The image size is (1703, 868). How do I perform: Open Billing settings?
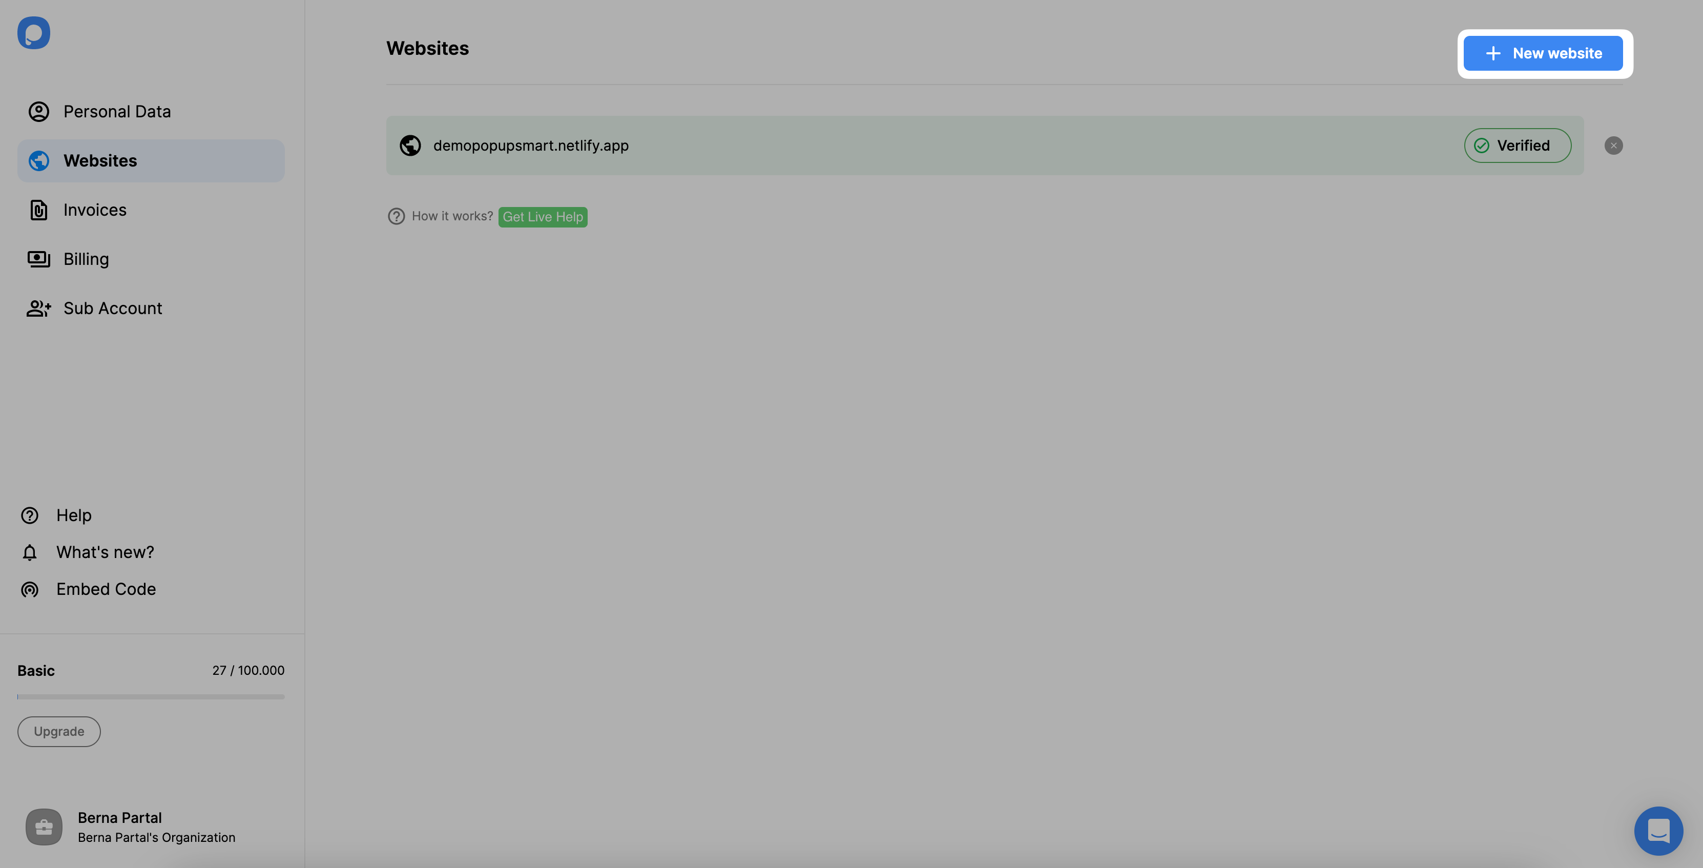[x=86, y=258]
